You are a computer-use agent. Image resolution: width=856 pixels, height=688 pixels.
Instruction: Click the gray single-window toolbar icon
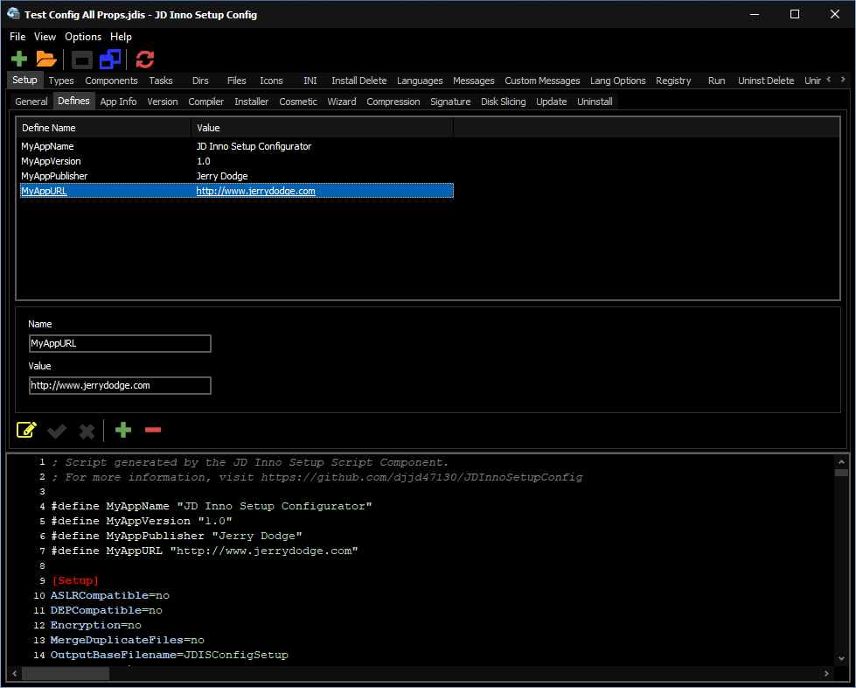81,60
